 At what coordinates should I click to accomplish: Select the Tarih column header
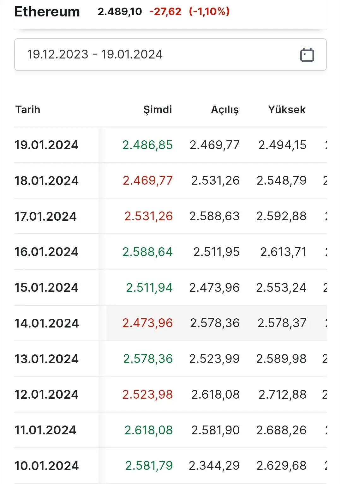point(28,110)
